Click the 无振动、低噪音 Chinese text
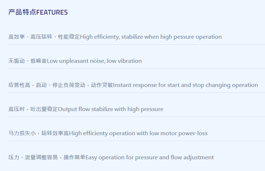This screenshot has width=265, height=171. click(x=28, y=61)
